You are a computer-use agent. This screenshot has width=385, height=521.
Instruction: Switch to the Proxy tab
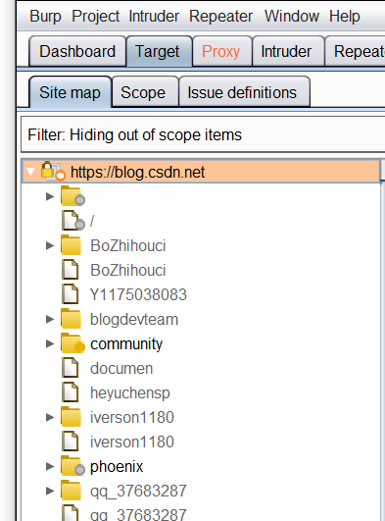222,51
